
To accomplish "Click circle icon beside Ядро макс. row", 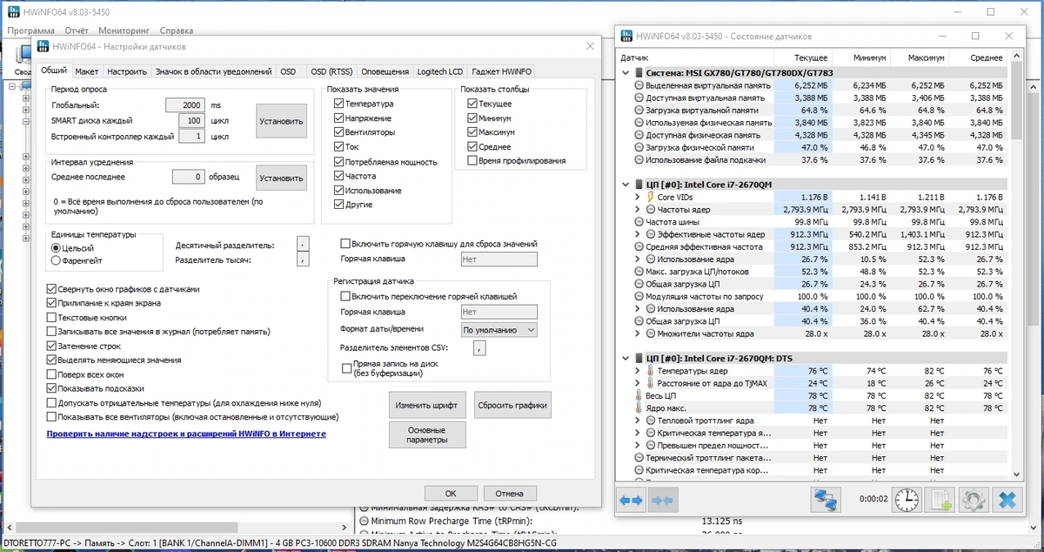I will tap(639, 408).
